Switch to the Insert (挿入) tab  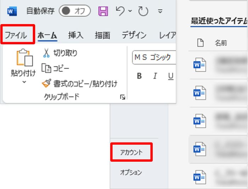75,35
